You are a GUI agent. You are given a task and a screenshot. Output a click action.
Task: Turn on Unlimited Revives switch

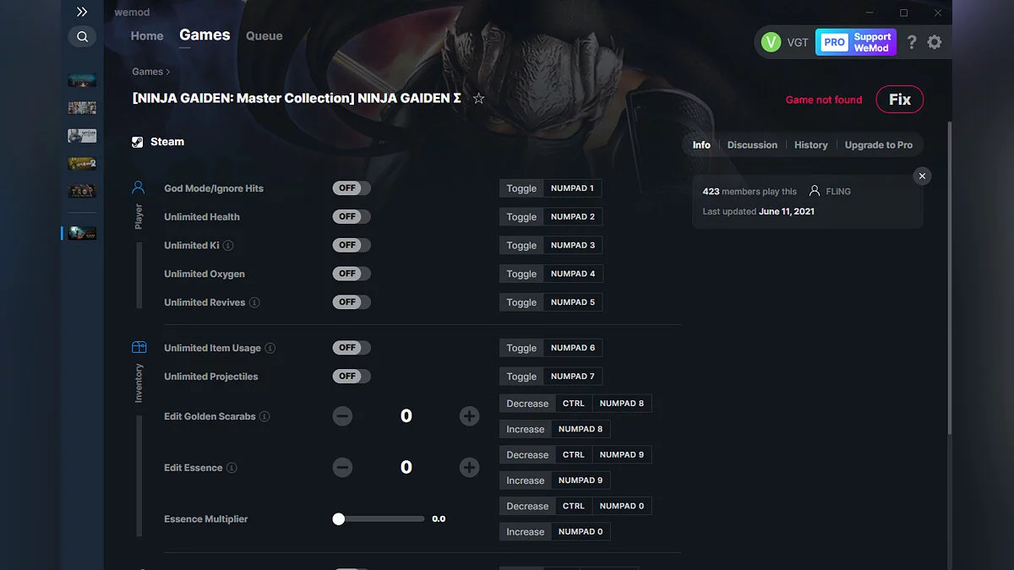click(352, 302)
